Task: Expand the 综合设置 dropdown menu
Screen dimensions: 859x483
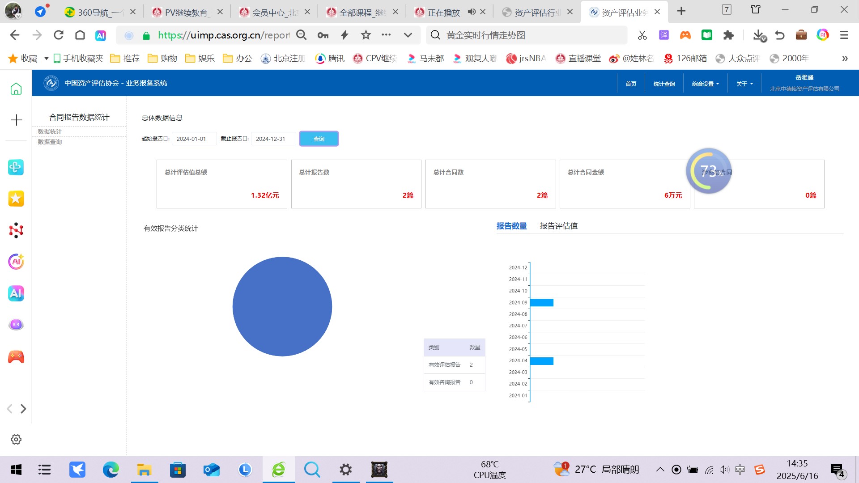Action: click(x=705, y=84)
